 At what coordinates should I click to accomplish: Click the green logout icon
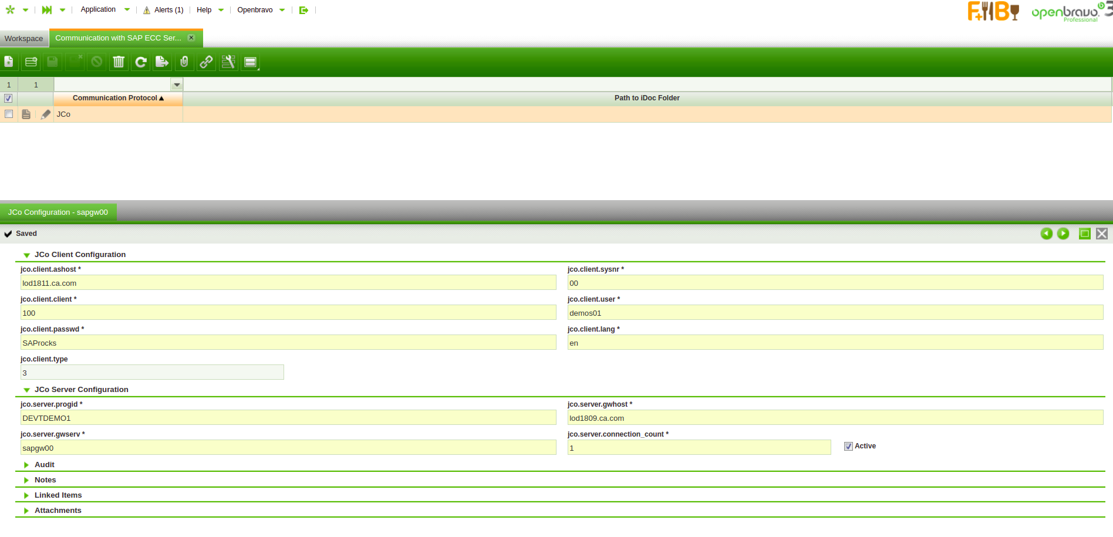point(303,10)
